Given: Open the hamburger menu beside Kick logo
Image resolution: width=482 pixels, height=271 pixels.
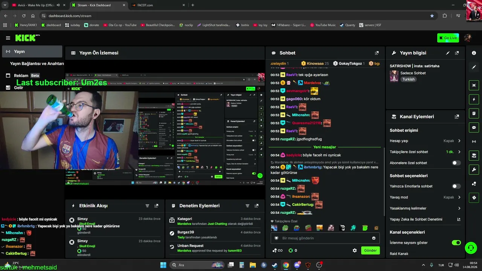Looking at the screenshot, I should 8,38.
